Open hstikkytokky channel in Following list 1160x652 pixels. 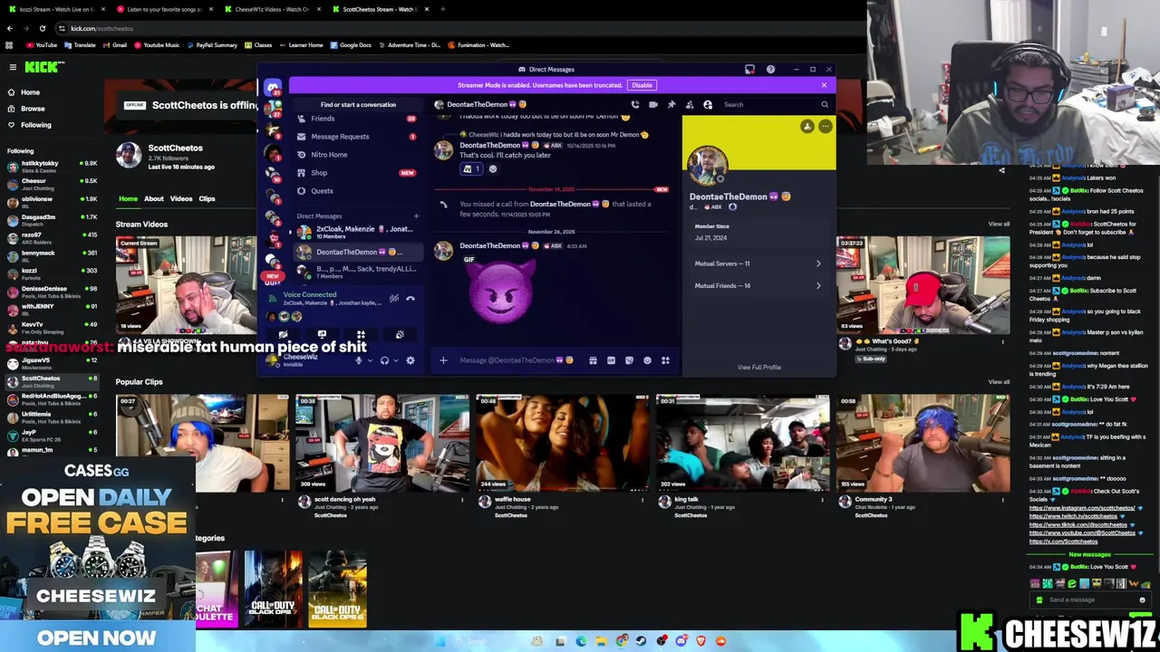click(53, 167)
